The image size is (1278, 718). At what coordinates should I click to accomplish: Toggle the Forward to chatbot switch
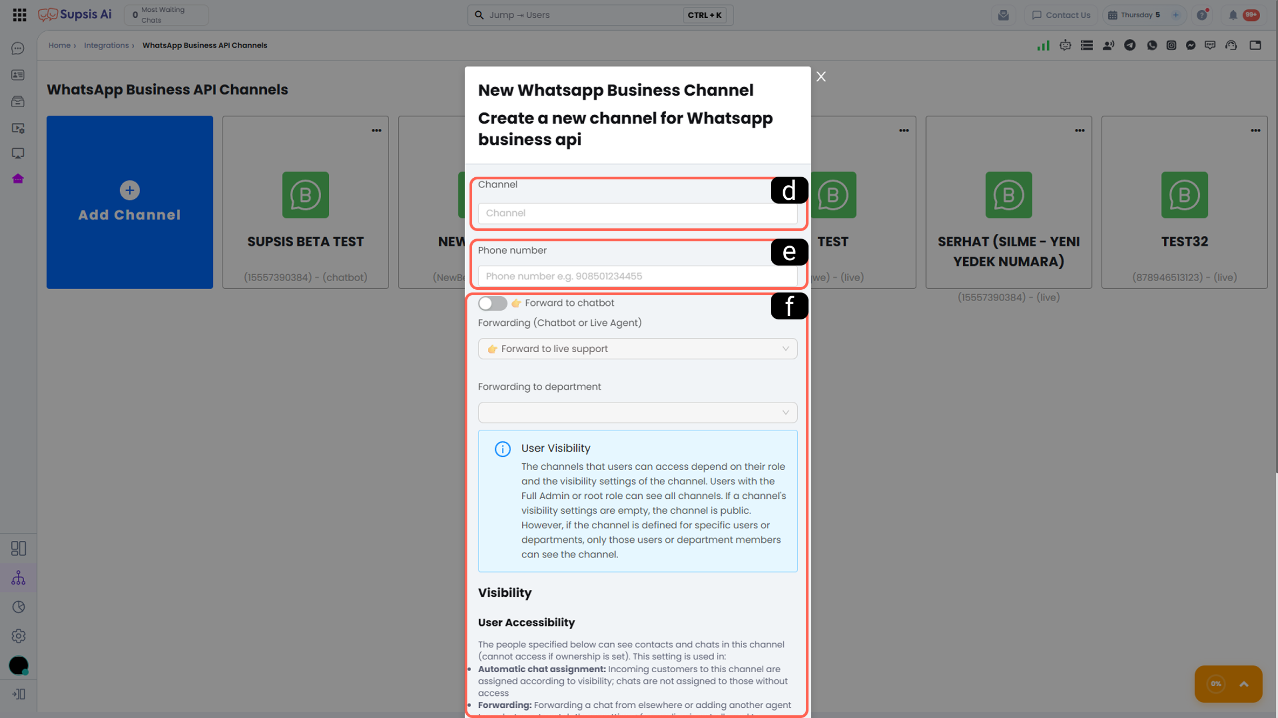[492, 303]
